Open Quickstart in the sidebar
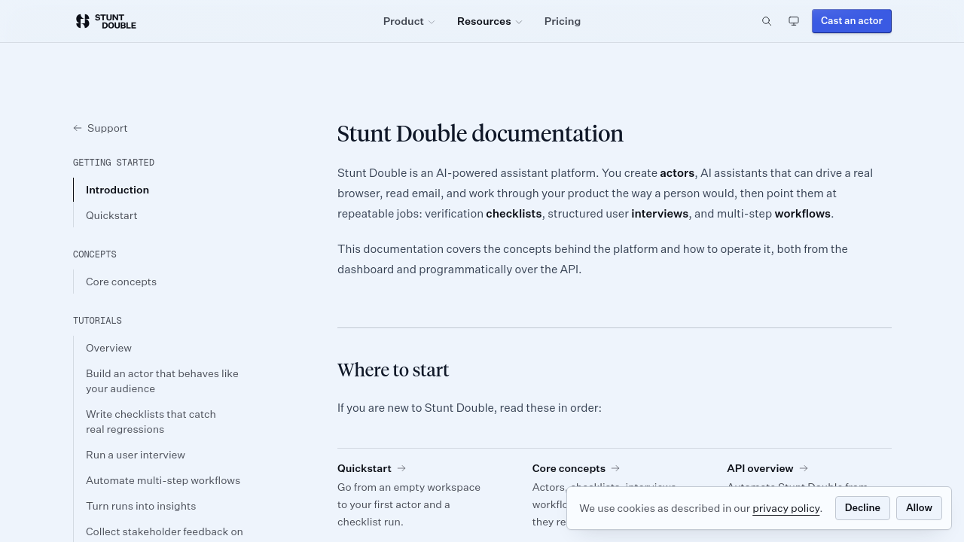 [x=111, y=215]
